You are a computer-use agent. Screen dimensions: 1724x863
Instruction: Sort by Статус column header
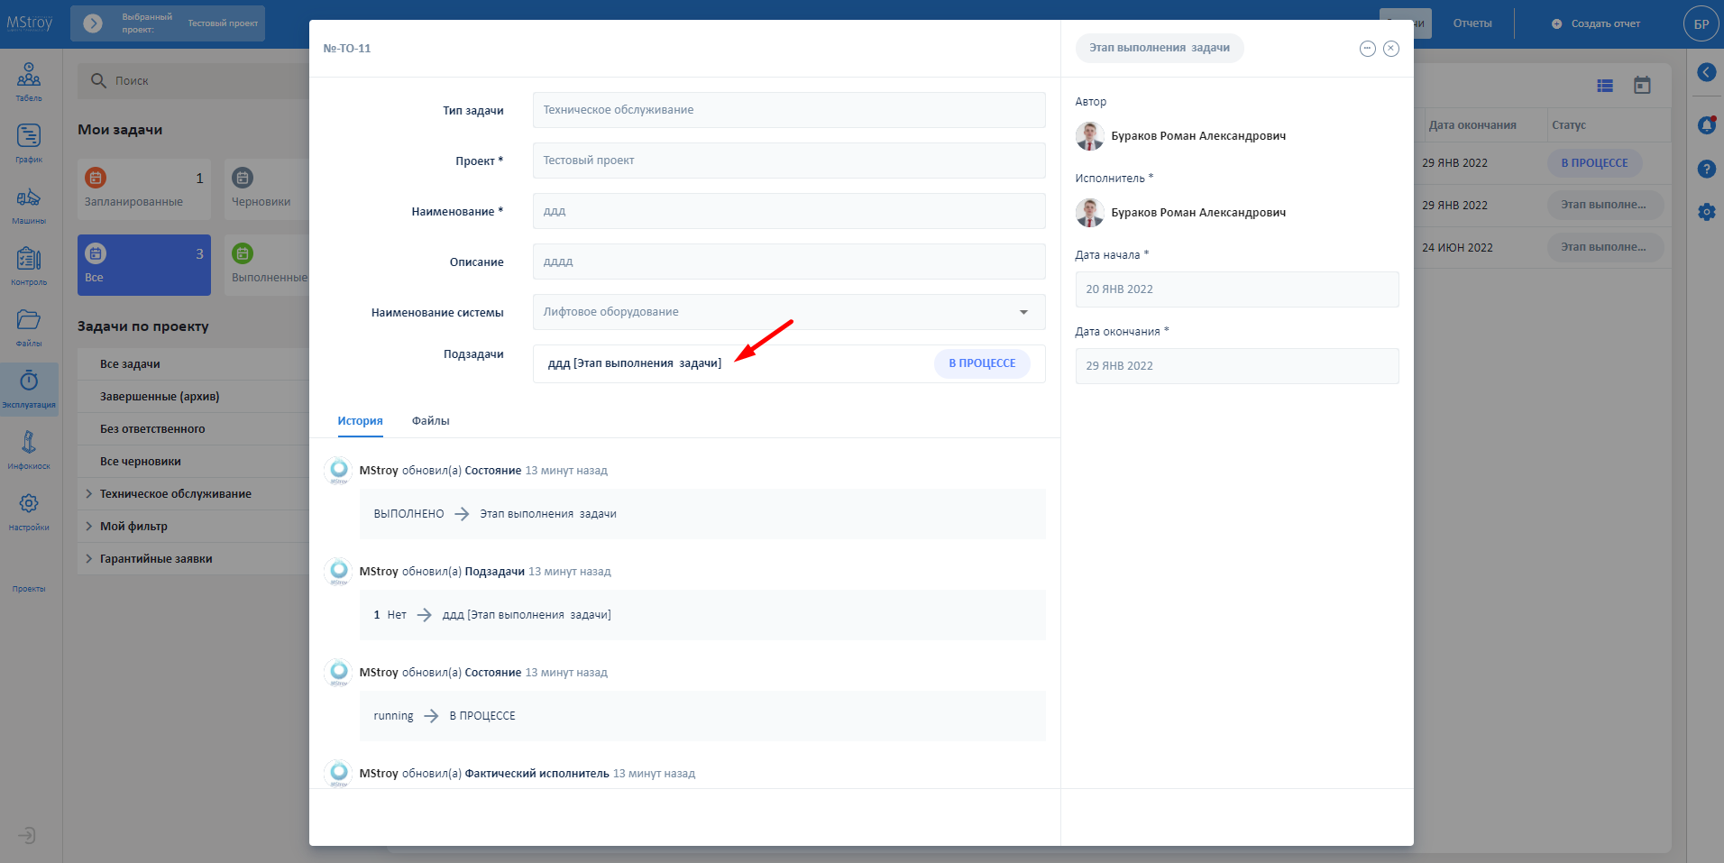(x=1569, y=125)
